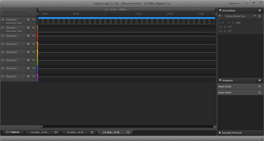Set trigger on Channel 5
The height and width of the screenshot is (141, 264).
point(33,60)
